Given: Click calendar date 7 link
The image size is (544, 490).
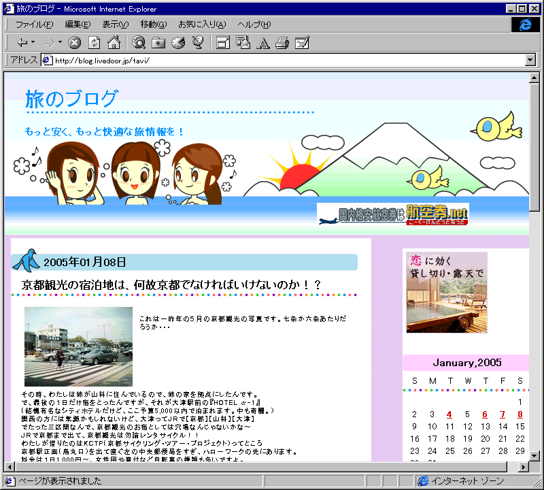Looking at the screenshot, I should pyautogui.click(x=502, y=414).
